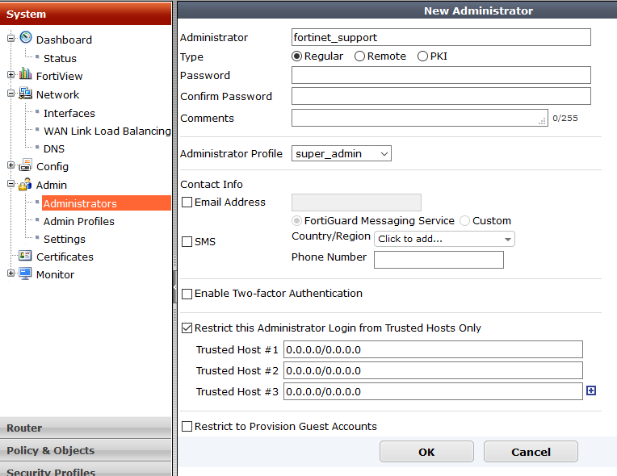Select the PKI administrator type

point(422,56)
